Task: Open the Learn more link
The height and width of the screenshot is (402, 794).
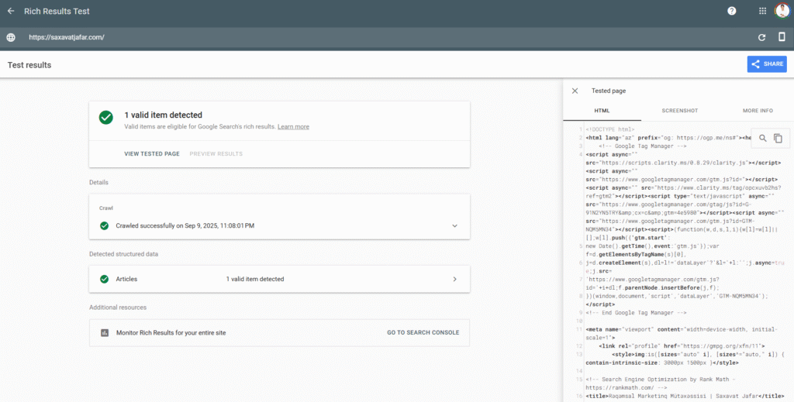Action: tap(293, 126)
